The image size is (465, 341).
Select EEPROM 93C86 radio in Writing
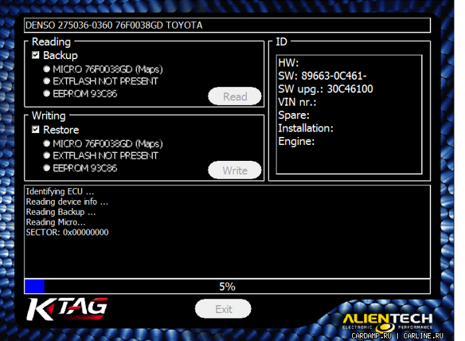[46, 168]
